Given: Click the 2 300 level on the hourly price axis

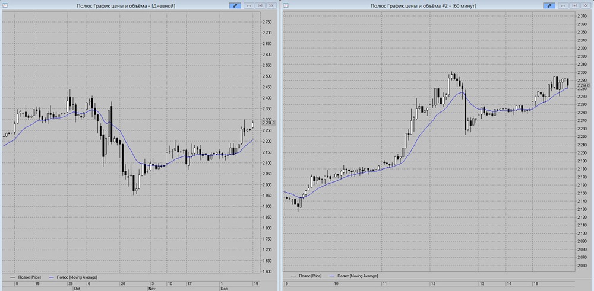Looking at the screenshot, I should (582, 72).
